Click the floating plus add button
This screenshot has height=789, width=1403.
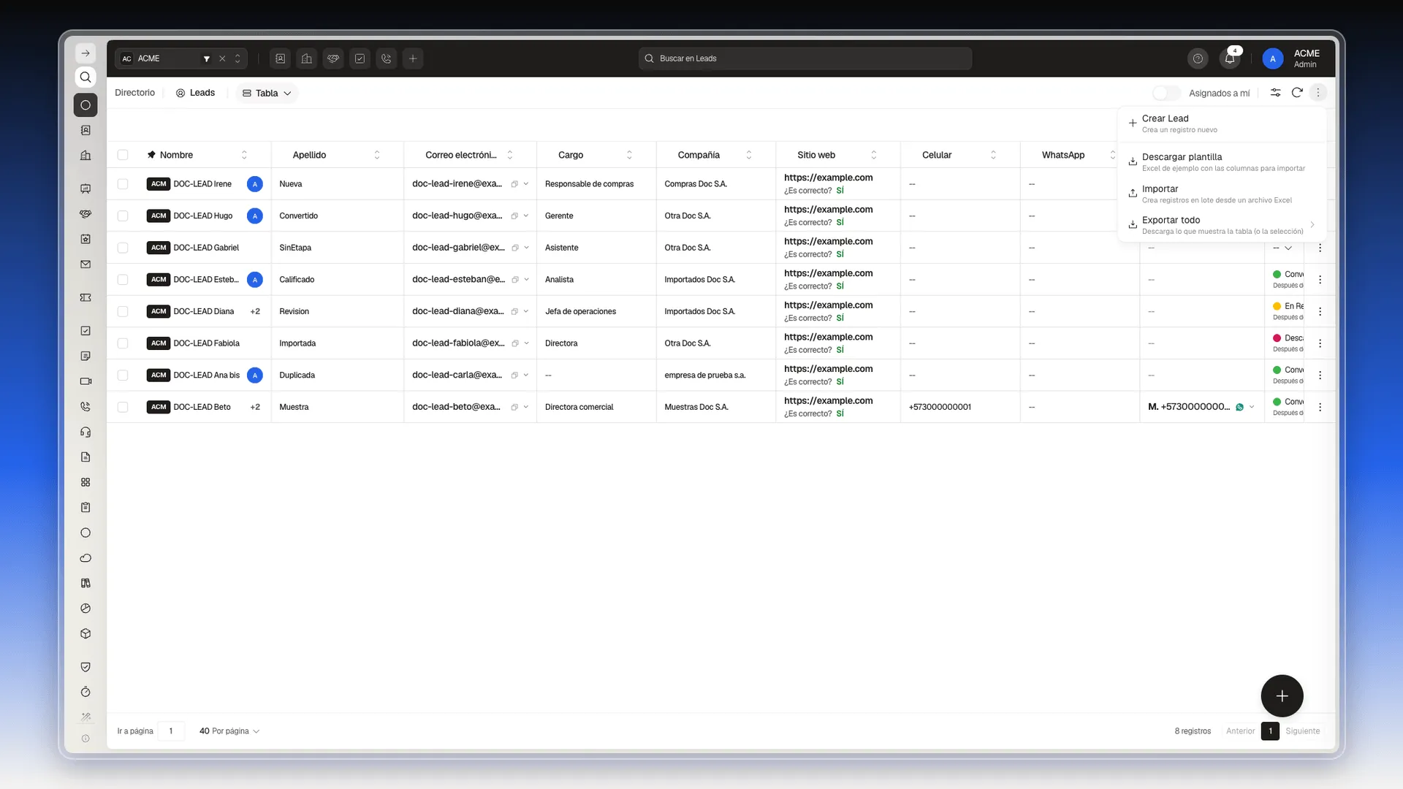[1282, 696]
